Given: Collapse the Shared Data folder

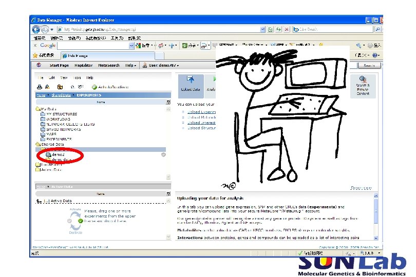Looking at the screenshot, I should tap(38, 144).
